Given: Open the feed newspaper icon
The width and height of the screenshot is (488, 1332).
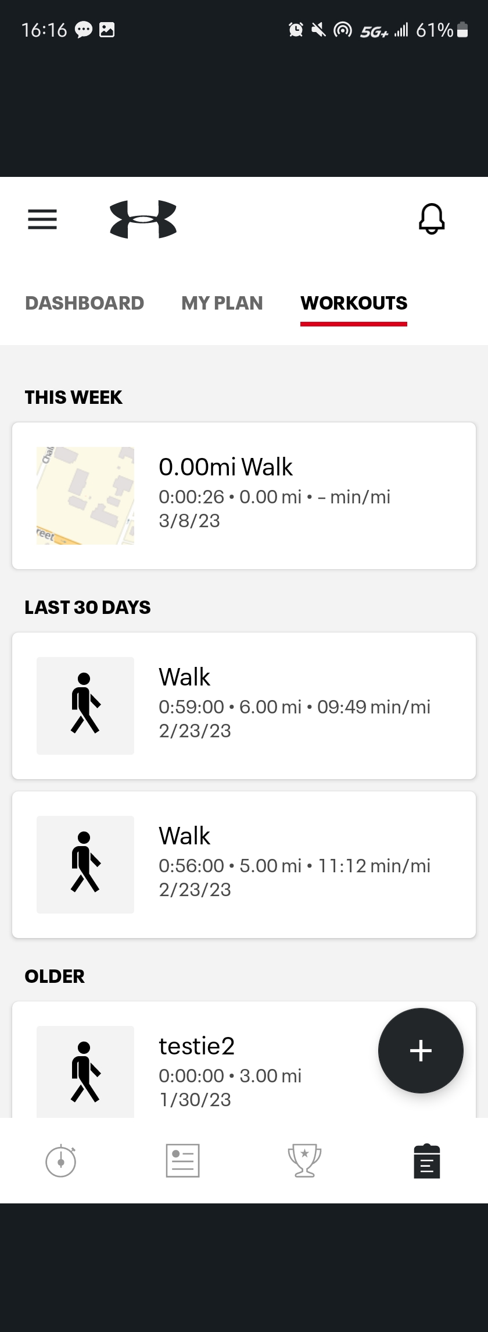Looking at the screenshot, I should click(x=183, y=1161).
